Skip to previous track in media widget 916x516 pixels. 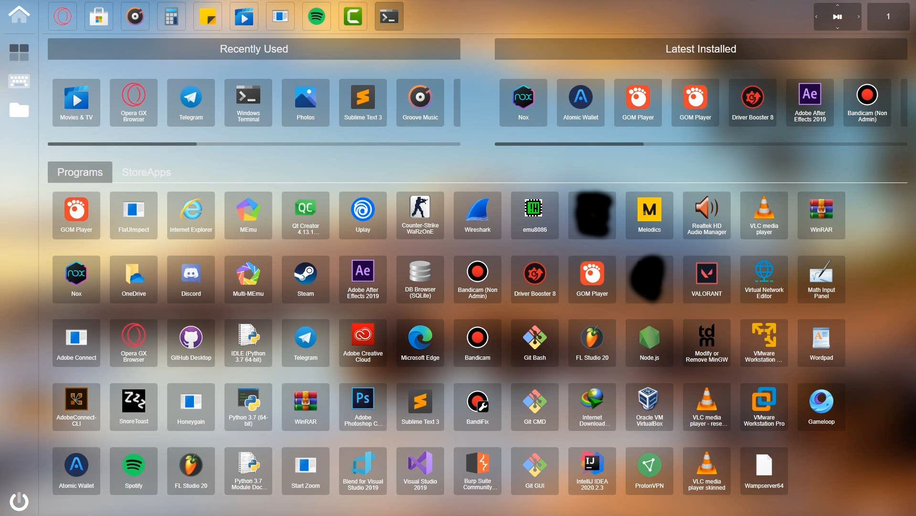point(816,17)
